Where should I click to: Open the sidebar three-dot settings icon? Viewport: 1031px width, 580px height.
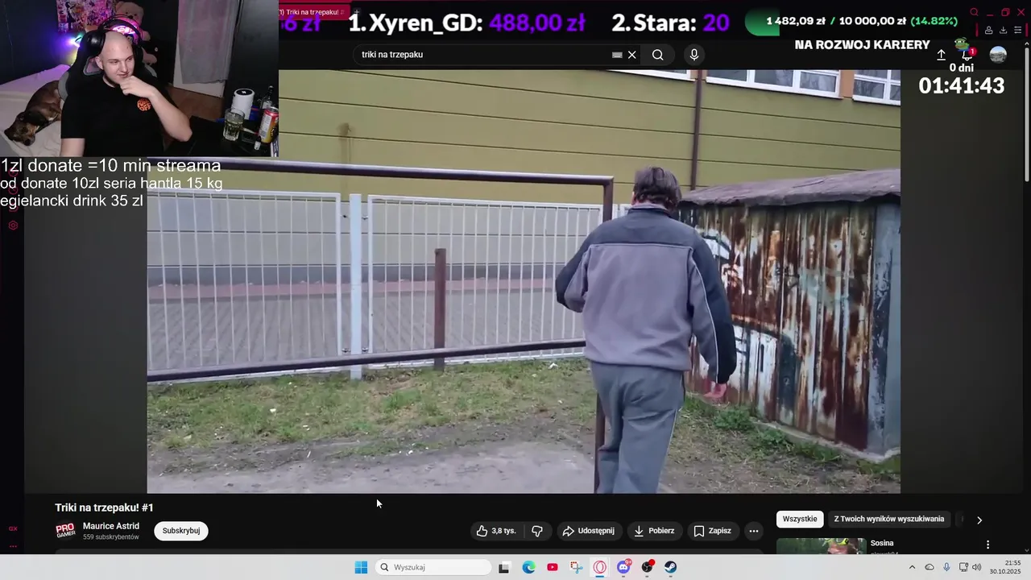[13, 546]
